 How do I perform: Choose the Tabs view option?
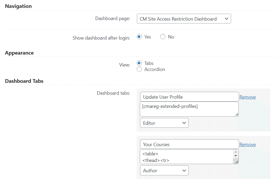[x=139, y=63]
